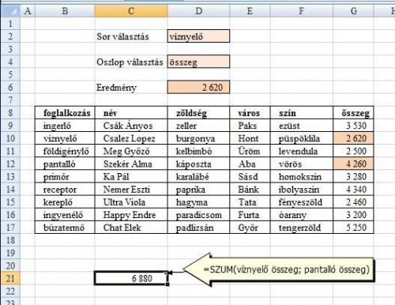Select the 'kelbimbó' cell
The height and width of the screenshot is (305, 395).
(198, 151)
